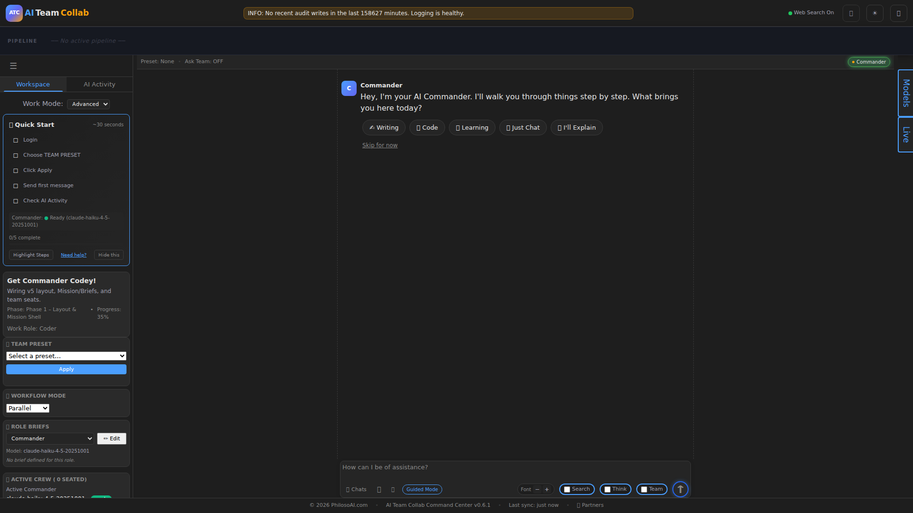
Task: Toggle Guided Mode pill
Action: (x=422, y=489)
